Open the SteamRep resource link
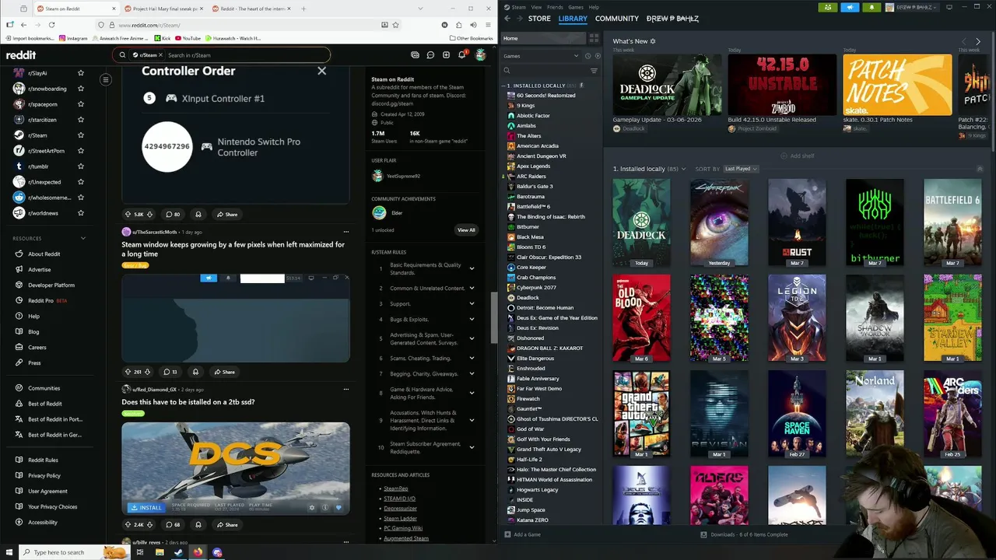 395,488
